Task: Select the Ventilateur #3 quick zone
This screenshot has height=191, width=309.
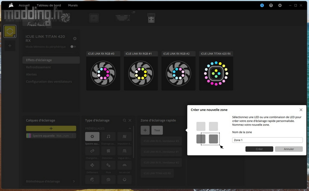Action: click(161, 141)
